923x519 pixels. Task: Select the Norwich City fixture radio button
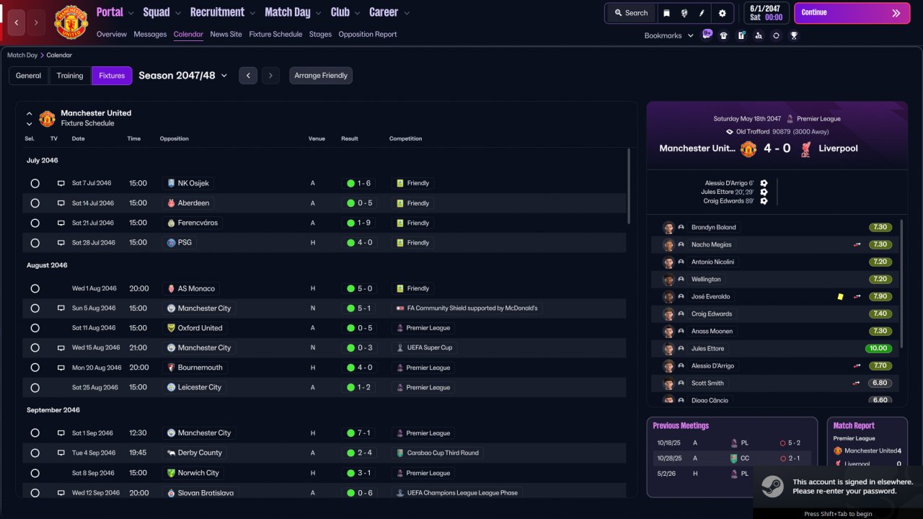(x=35, y=473)
